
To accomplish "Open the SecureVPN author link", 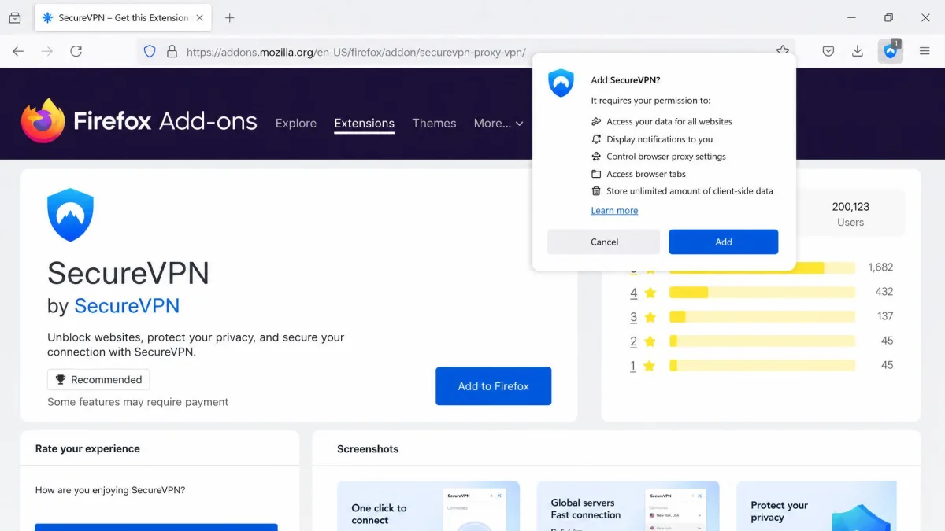I will [x=127, y=305].
